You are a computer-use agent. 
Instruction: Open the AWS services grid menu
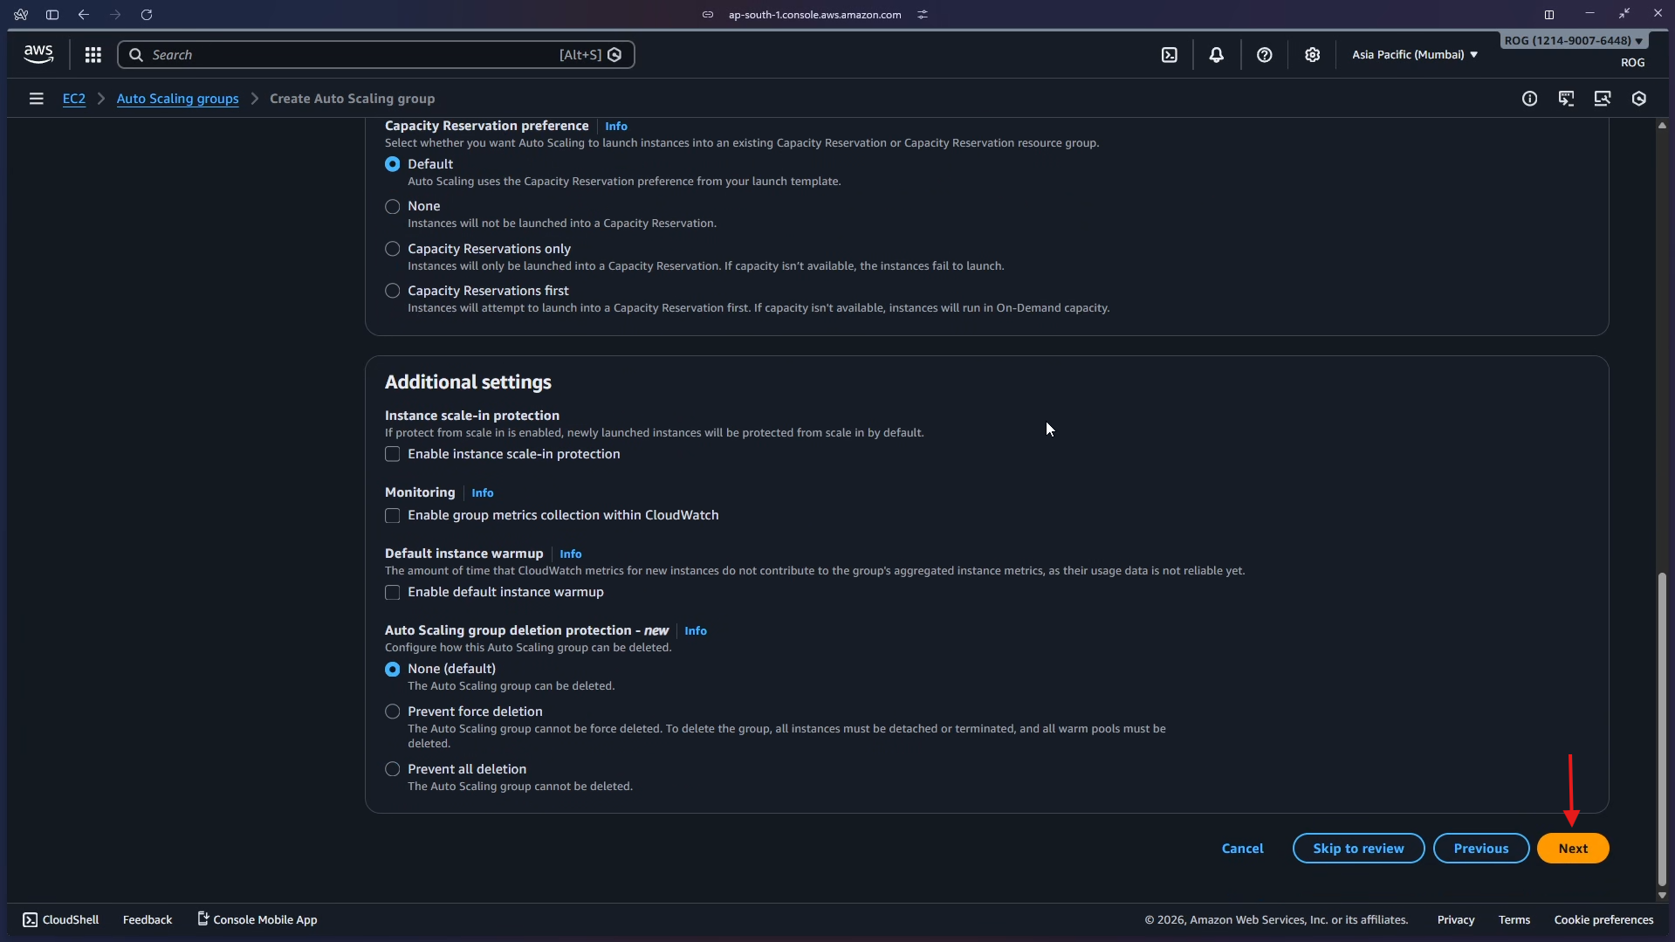pyautogui.click(x=93, y=54)
